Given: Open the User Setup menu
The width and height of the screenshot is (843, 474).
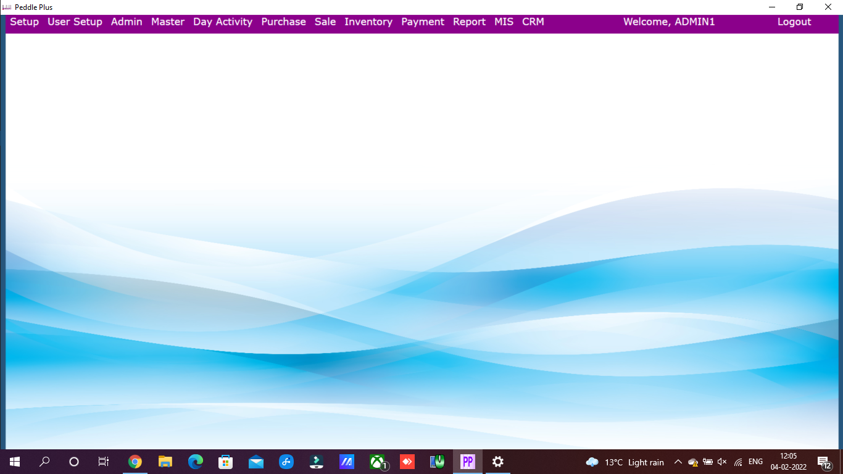Looking at the screenshot, I should 75,22.
